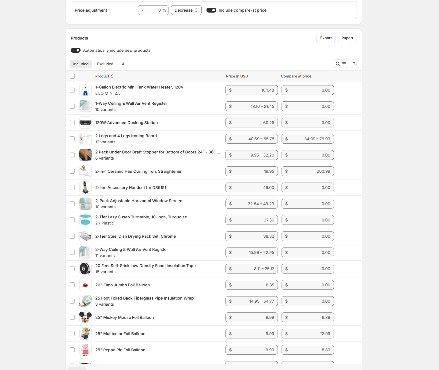This screenshot has width=439, height=370.
Task: Select the 120W Advanced Docking Station checkbox
Action: [72, 123]
